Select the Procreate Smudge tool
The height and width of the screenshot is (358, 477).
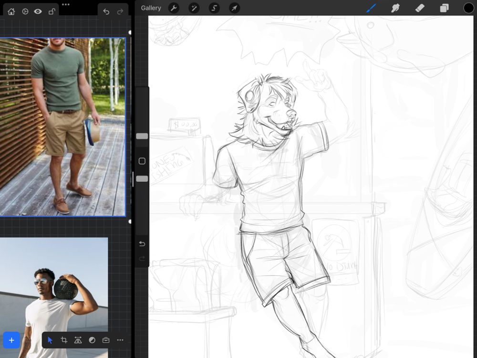[395, 8]
